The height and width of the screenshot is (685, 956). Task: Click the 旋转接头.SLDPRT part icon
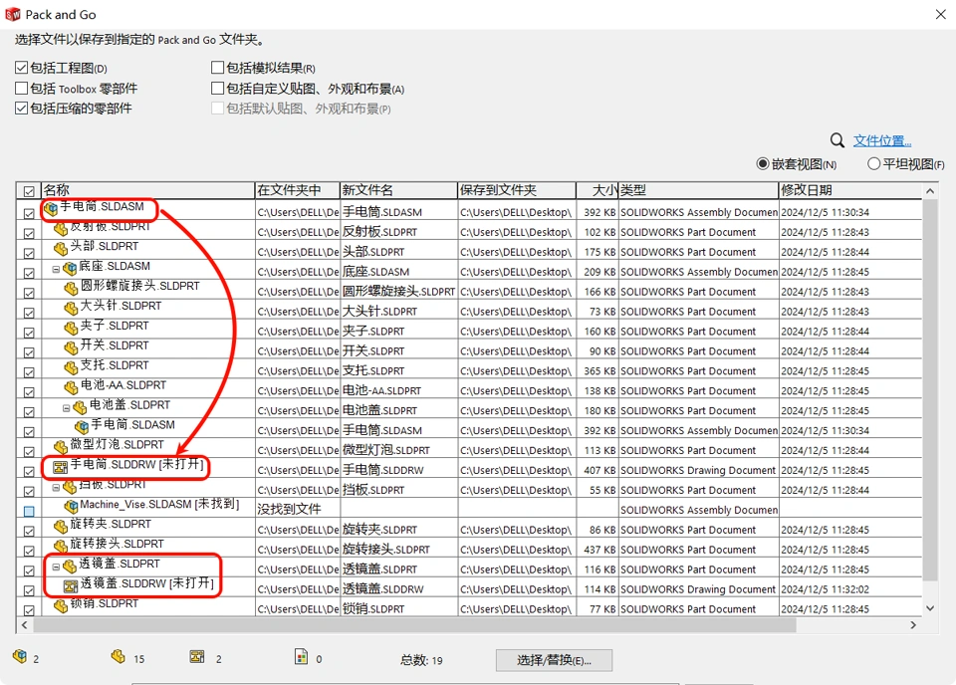(61, 546)
